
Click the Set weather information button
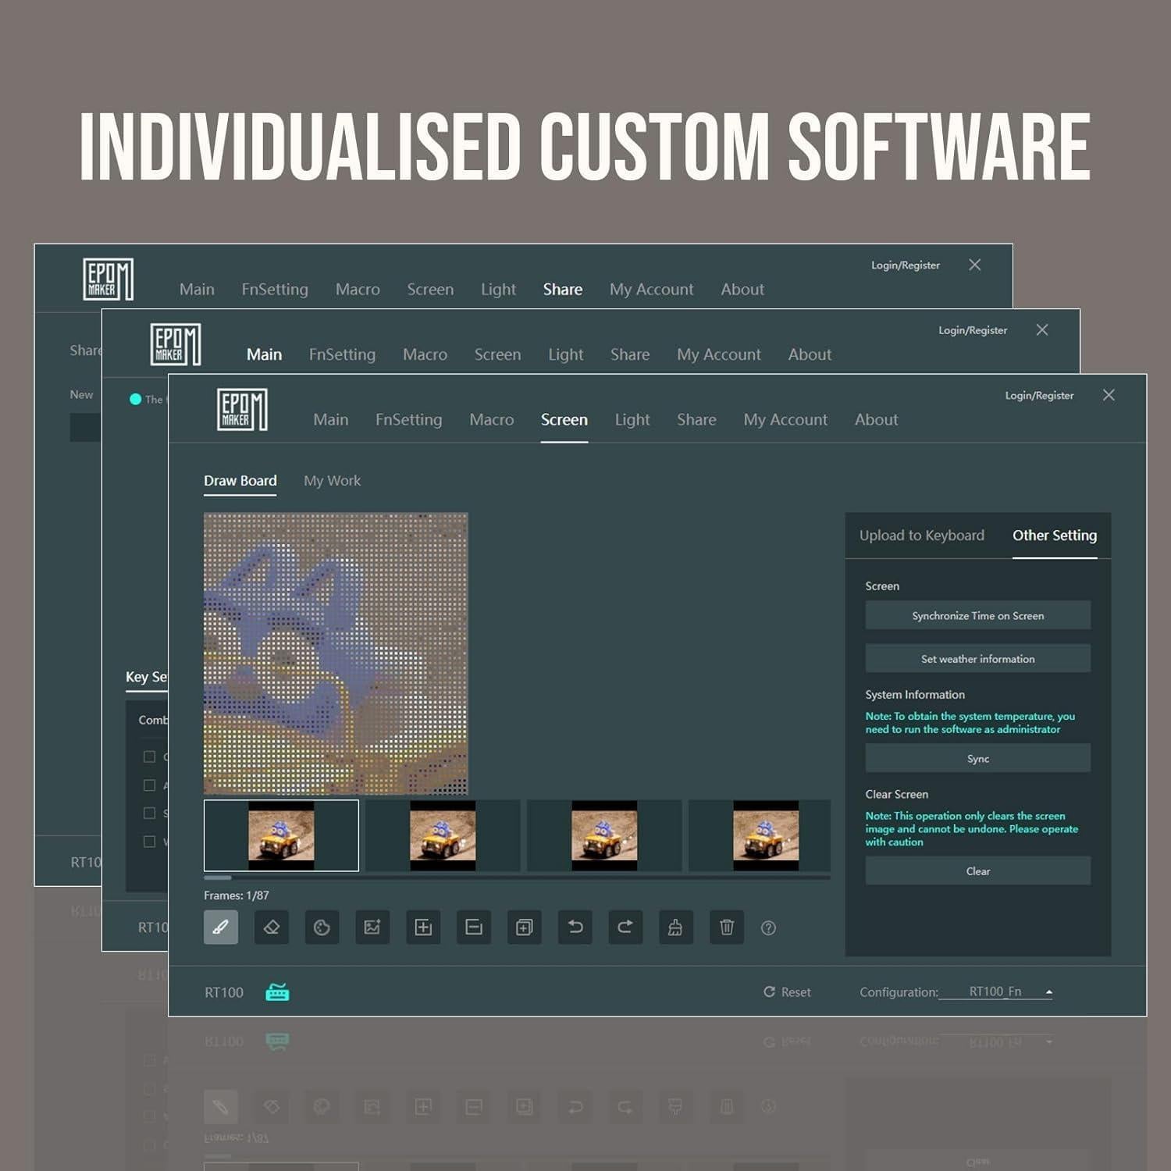pyautogui.click(x=977, y=659)
